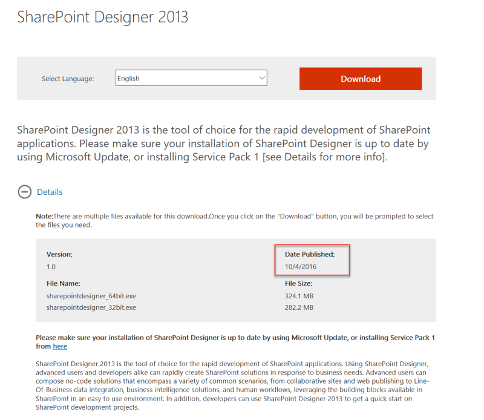The width and height of the screenshot is (484, 420).
Task: Open the Select Language dropdown
Action: click(191, 78)
